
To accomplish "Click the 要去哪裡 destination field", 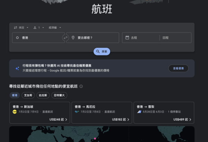I will coord(93,38).
